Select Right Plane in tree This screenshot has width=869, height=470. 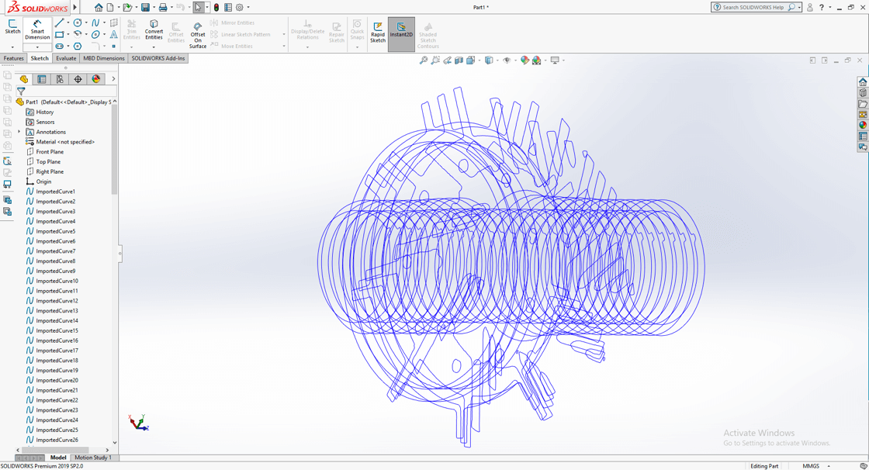[50, 172]
